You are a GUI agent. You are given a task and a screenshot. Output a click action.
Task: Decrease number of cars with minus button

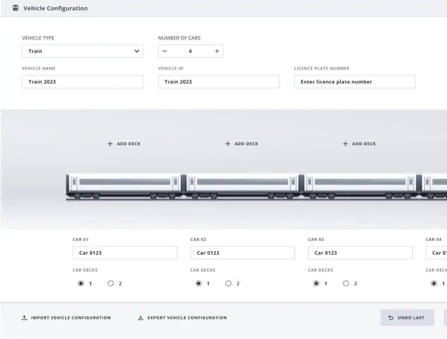coord(165,51)
